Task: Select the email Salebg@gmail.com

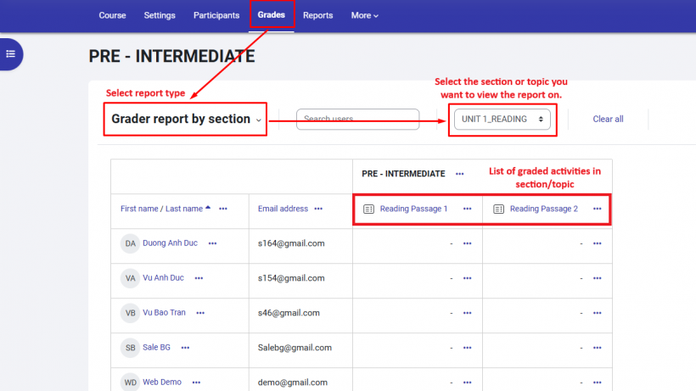Action: coord(295,348)
